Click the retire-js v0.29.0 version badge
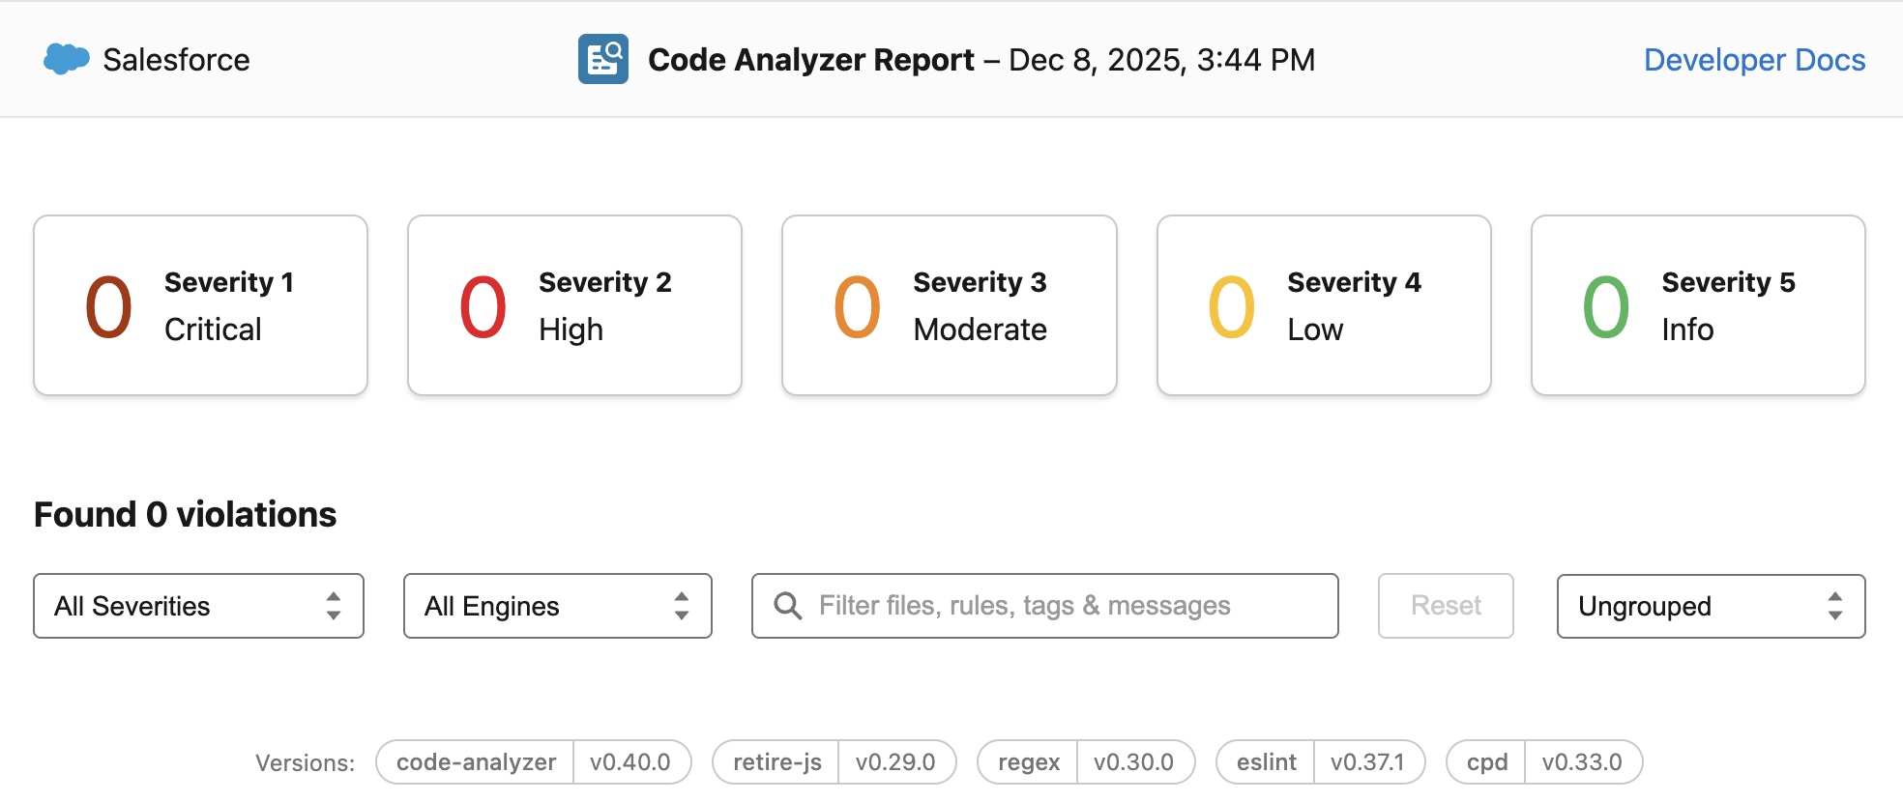This screenshot has width=1903, height=802. [834, 761]
